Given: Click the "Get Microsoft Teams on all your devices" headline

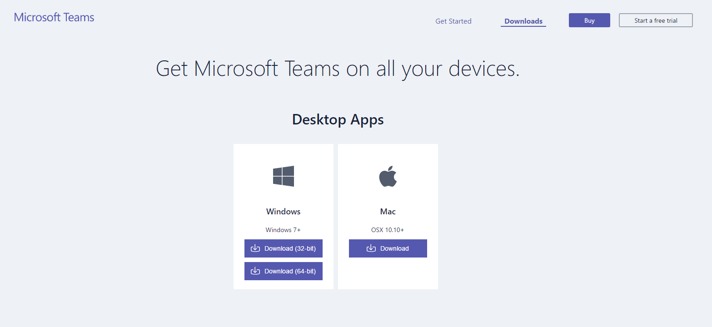Looking at the screenshot, I should 338,69.
